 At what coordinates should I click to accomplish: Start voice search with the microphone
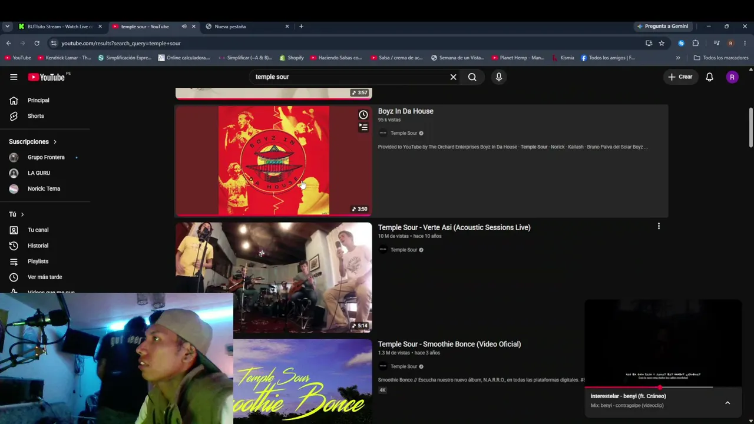(x=499, y=77)
